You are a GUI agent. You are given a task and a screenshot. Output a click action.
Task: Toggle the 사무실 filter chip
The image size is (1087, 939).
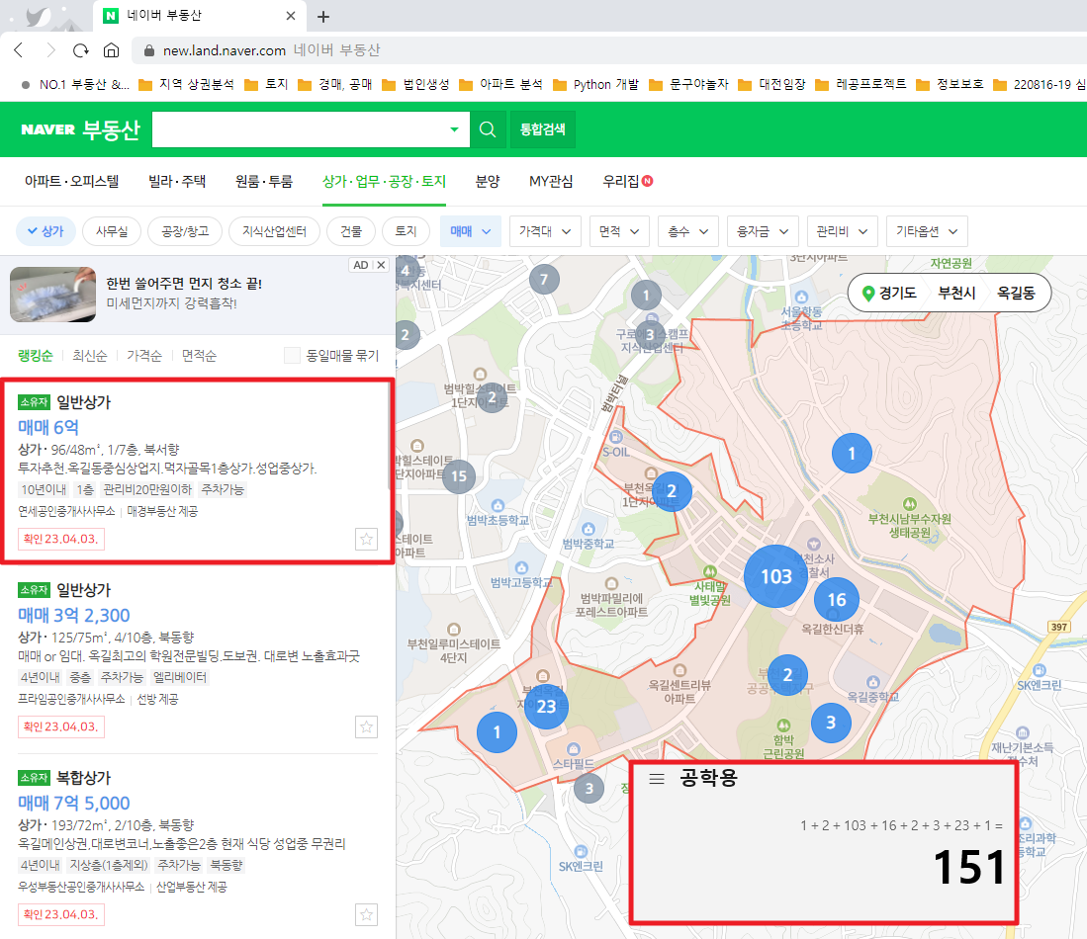pos(112,231)
